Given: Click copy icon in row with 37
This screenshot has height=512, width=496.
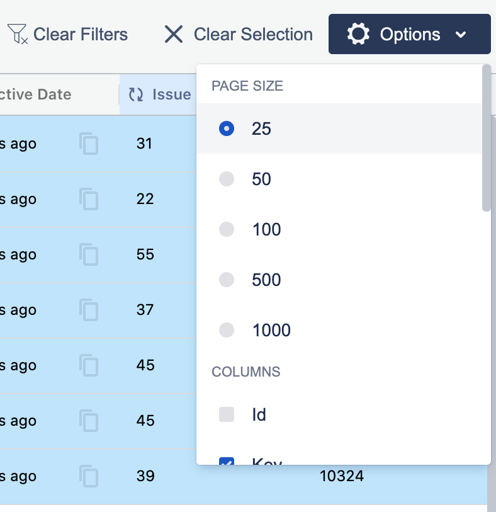Looking at the screenshot, I should pos(89,310).
